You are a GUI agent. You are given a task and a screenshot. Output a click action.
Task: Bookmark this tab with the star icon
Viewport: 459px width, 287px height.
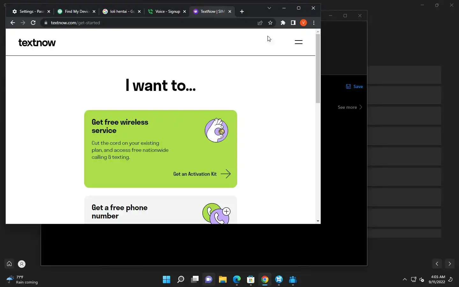point(270,23)
